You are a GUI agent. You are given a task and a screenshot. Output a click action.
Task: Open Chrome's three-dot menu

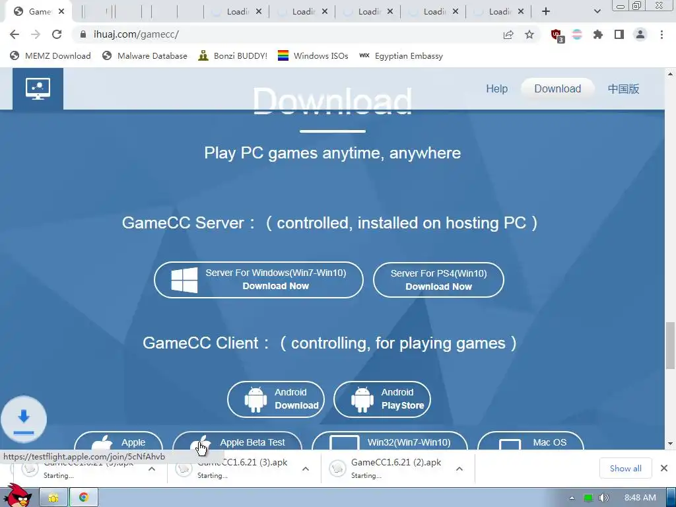click(661, 34)
